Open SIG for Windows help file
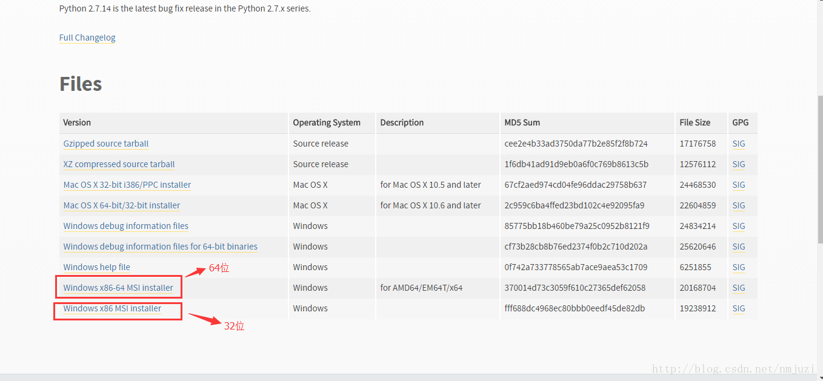The height and width of the screenshot is (381, 823). [739, 267]
